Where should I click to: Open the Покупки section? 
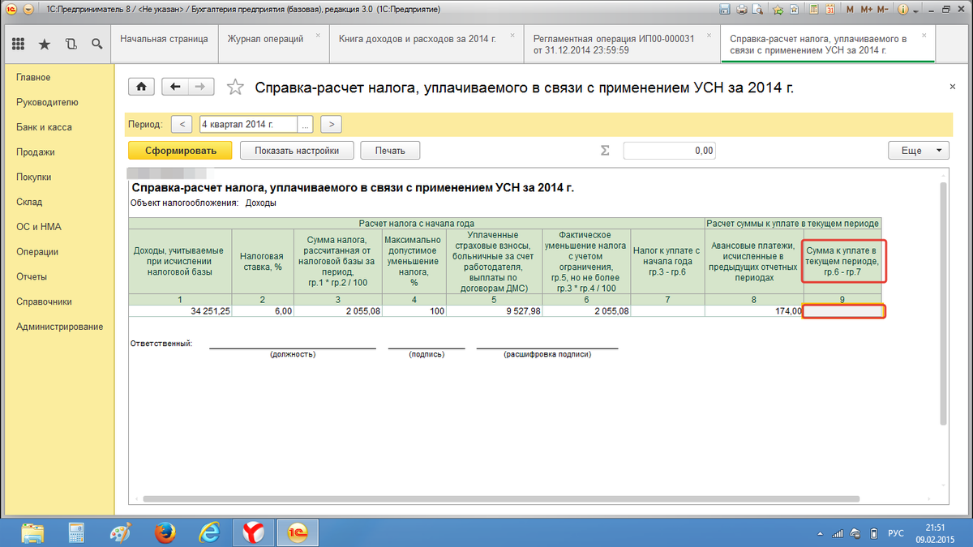[x=34, y=177]
